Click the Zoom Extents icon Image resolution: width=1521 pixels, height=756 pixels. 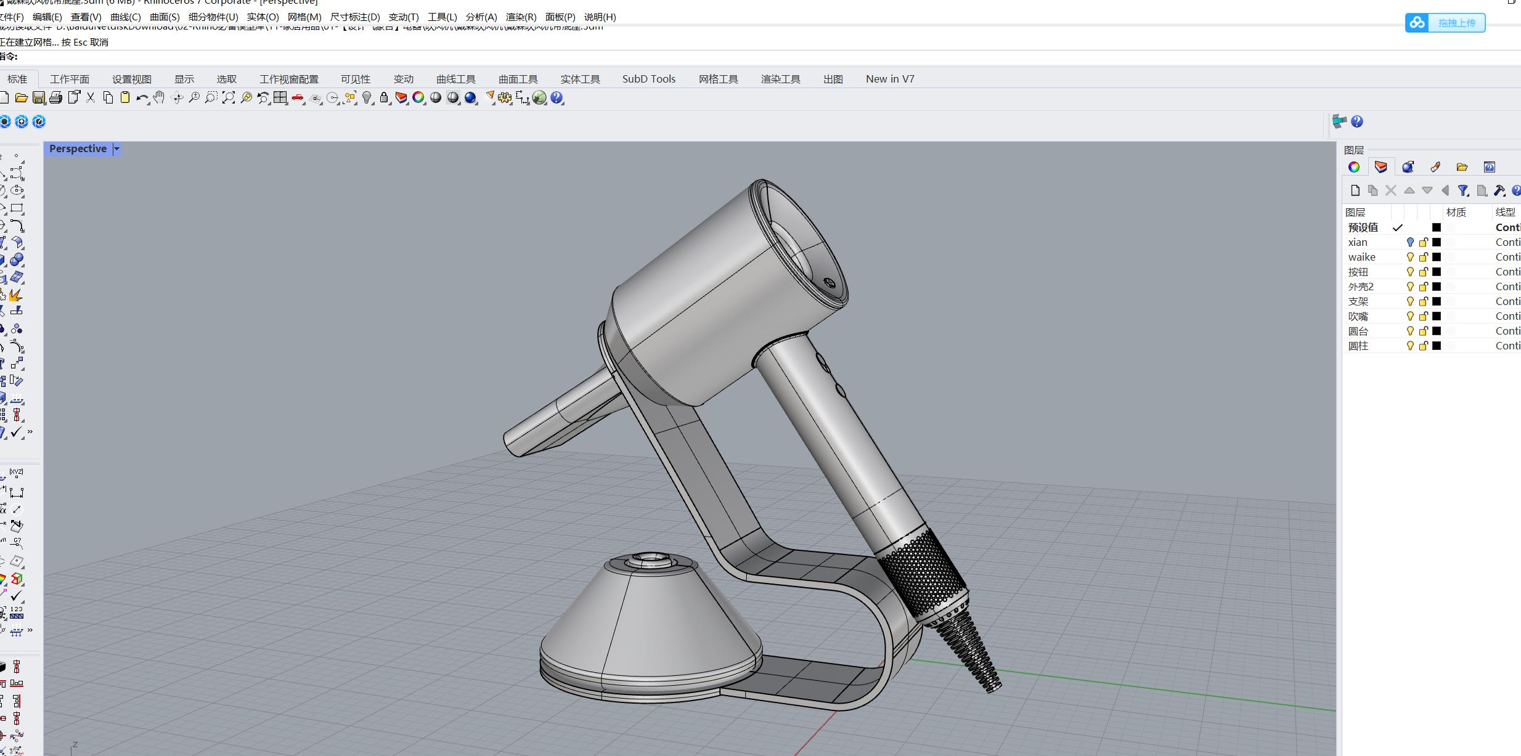pyautogui.click(x=228, y=98)
